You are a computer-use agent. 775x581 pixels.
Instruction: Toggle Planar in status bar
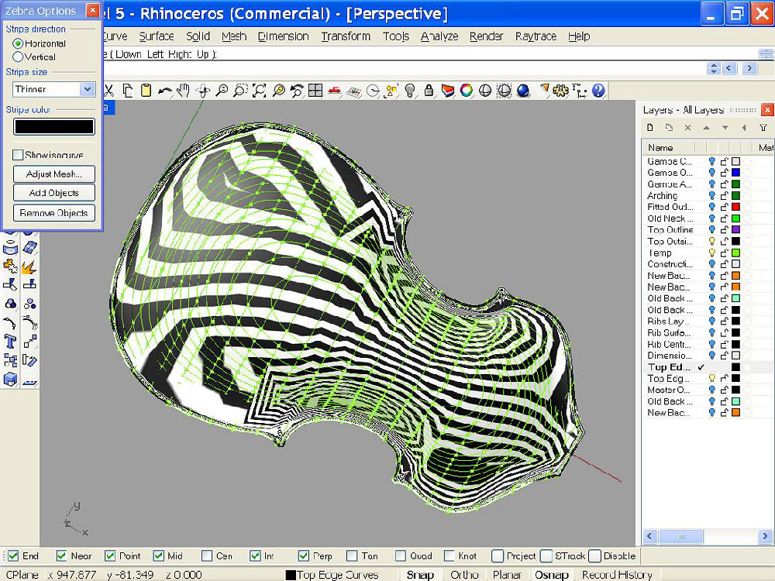click(x=507, y=575)
